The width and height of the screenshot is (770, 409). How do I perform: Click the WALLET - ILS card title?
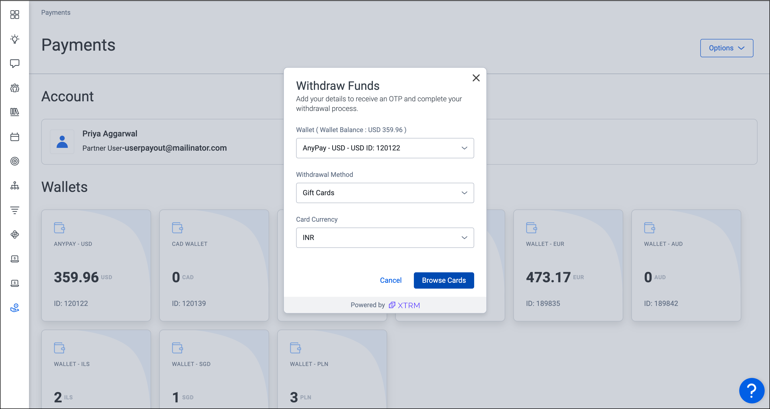tap(72, 364)
